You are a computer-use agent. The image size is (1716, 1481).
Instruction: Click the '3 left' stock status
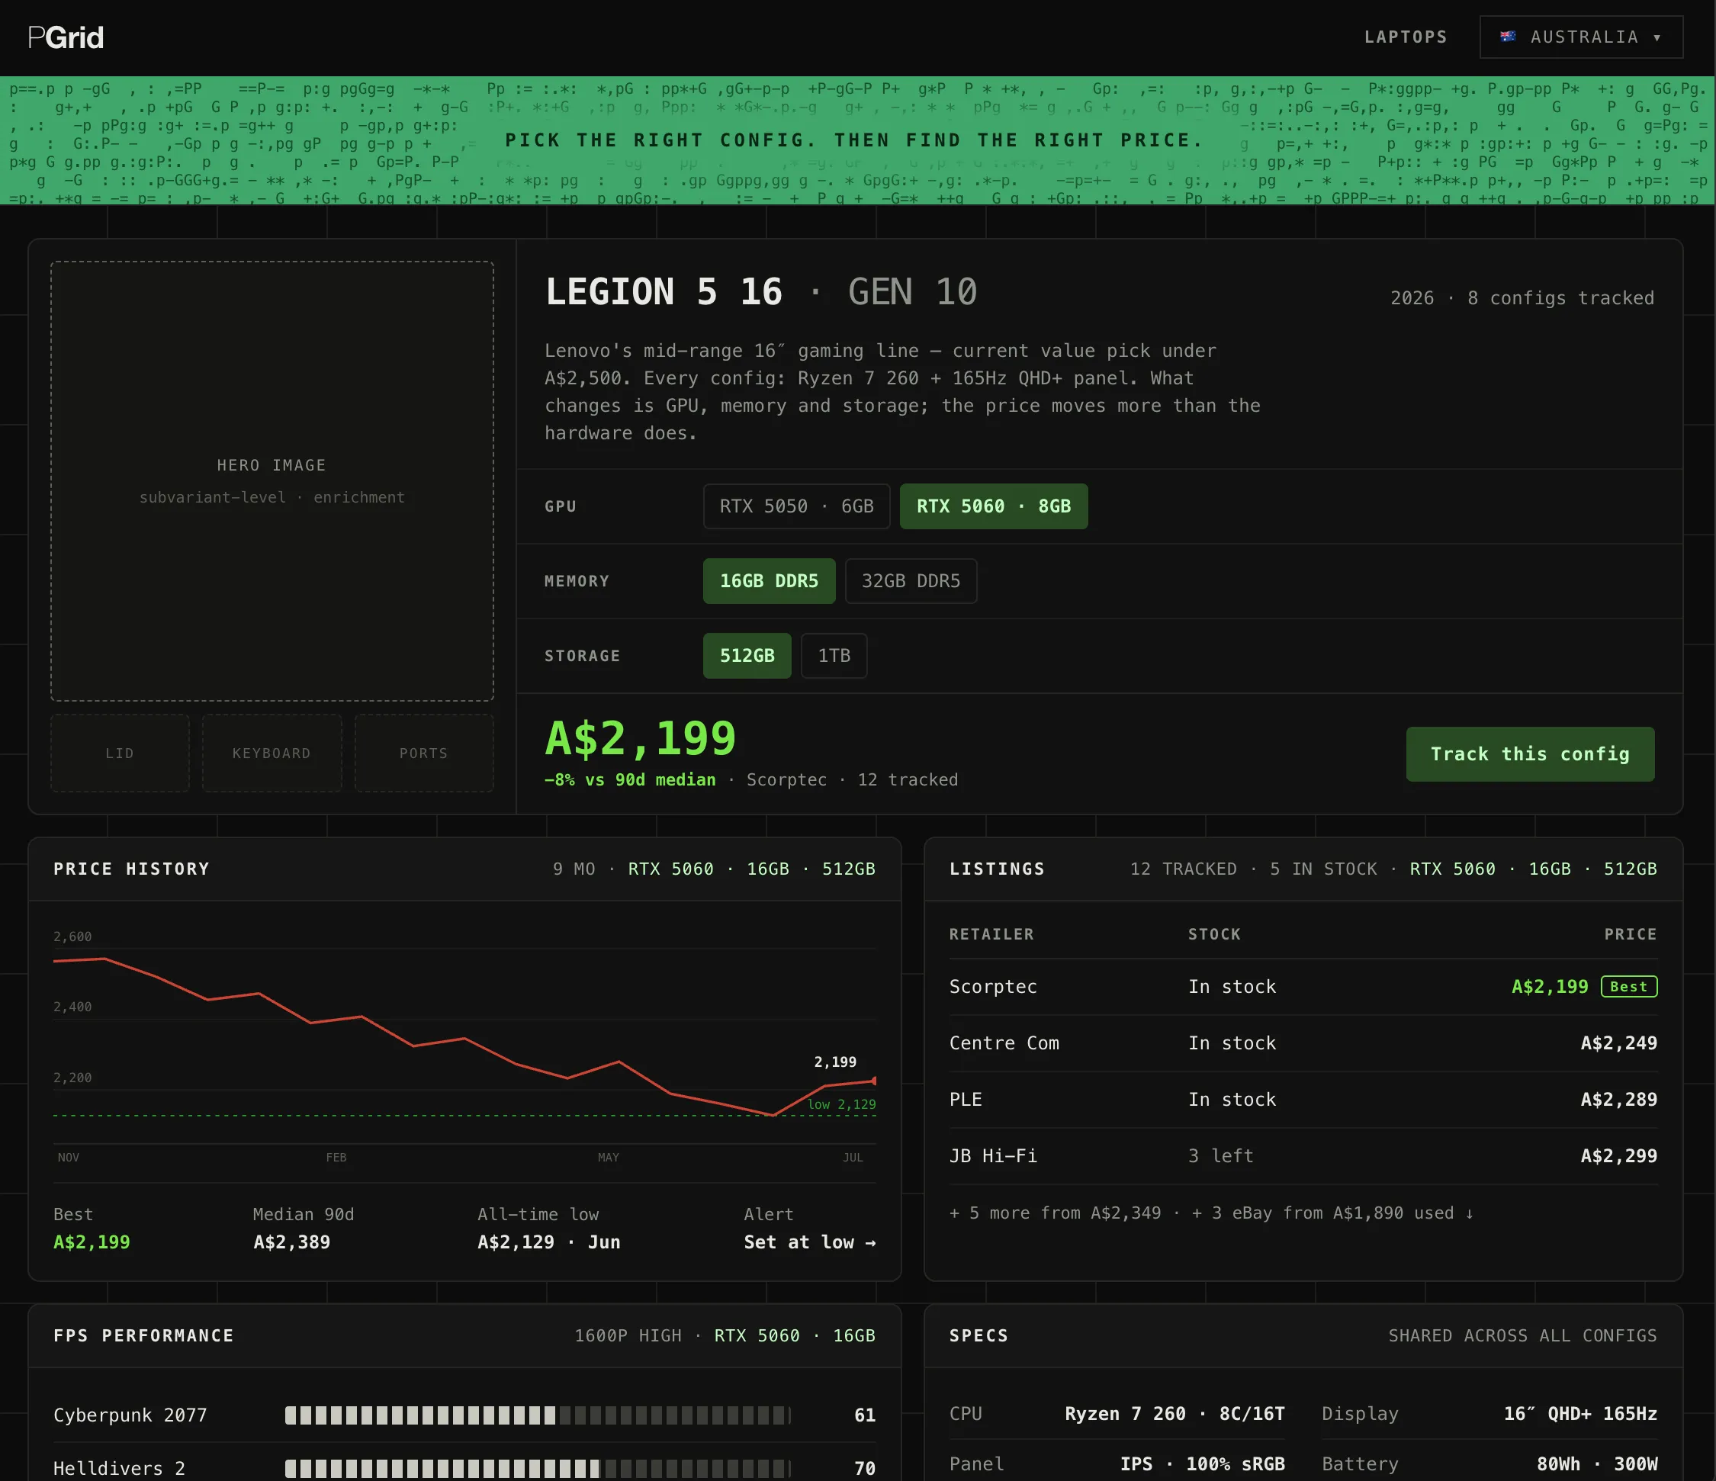[1221, 1155]
